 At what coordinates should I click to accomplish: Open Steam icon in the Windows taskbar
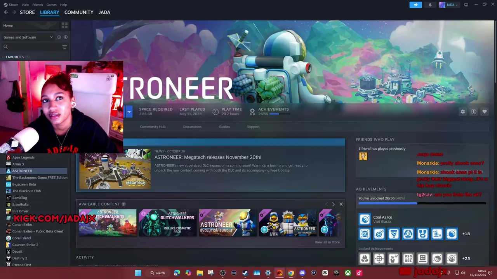point(245,273)
